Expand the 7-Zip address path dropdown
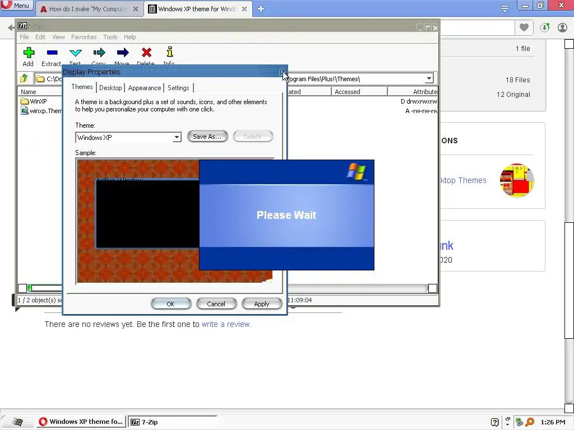 tap(429, 78)
